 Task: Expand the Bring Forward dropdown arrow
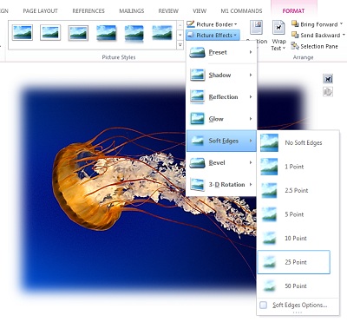coord(342,24)
